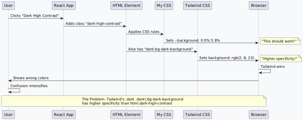The height and width of the screenshot is (120, 303).
Task: Select the top HTML Element participant box
Action: (126, 5)
